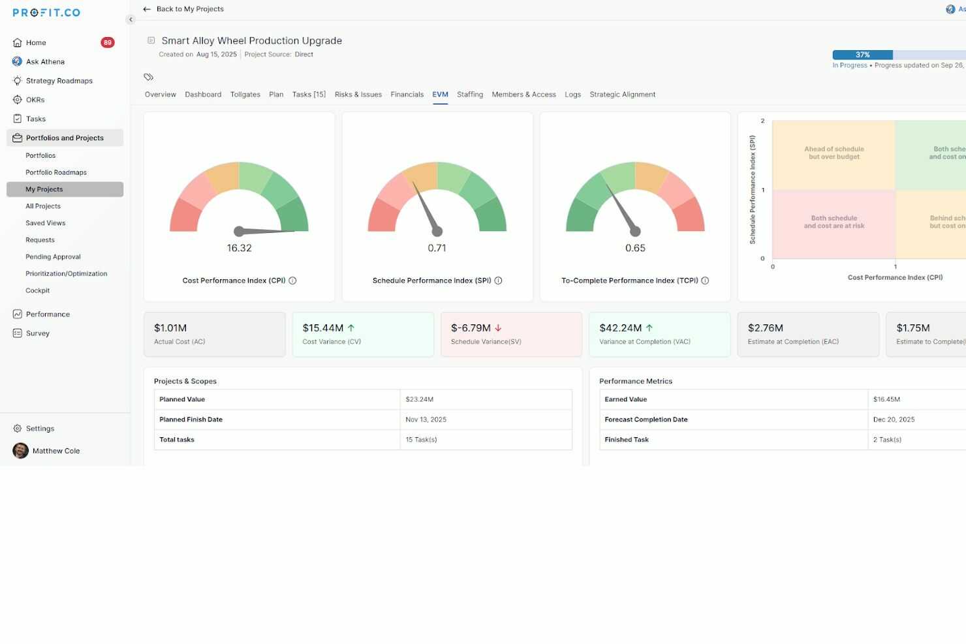966x644 pixels.
Task: Open the Risks & Issues tab
Action: (x=358, y=95)
